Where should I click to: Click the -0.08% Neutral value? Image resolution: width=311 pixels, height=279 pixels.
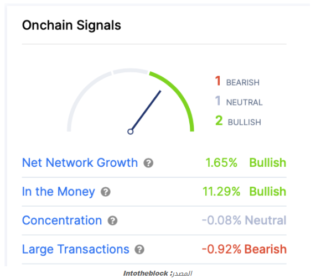coord(244,220)
